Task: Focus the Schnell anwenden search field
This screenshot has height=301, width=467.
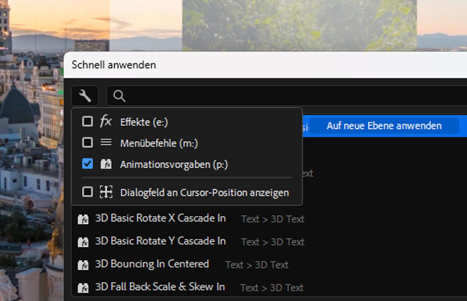Action: (287, 96)
